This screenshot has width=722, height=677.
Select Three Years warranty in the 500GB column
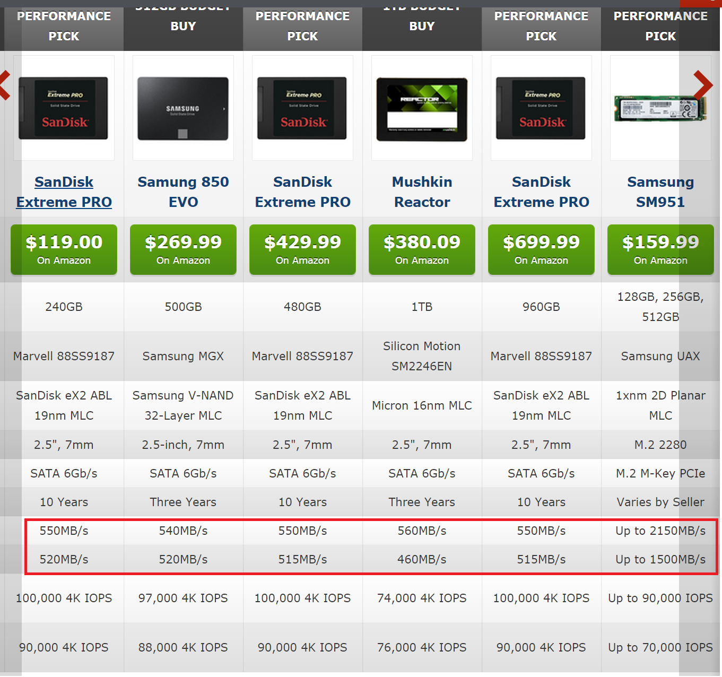point(183,502)
